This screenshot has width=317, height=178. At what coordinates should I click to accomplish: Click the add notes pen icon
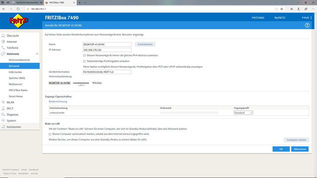pyautogui.click(x=299, y=9)
